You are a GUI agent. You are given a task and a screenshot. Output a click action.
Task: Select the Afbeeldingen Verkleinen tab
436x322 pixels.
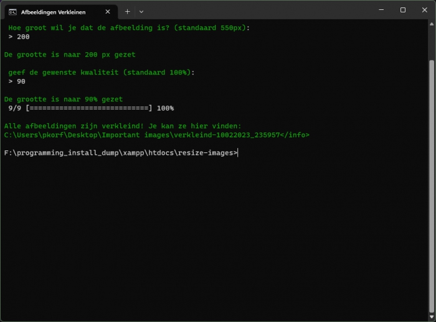(62, 12)
